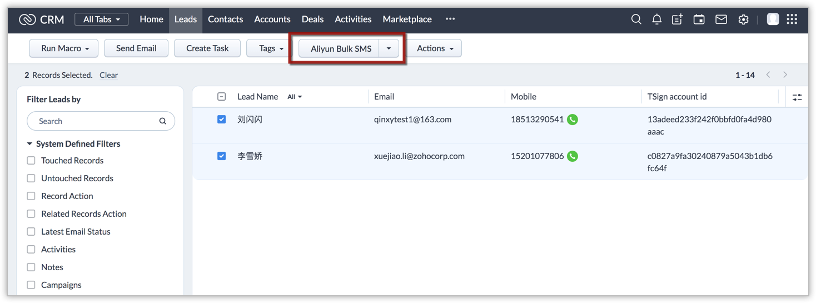This screenshot has width=816, height=303.
Task: Check the Campaigns filter checkbox
Action: click(31, 285)
